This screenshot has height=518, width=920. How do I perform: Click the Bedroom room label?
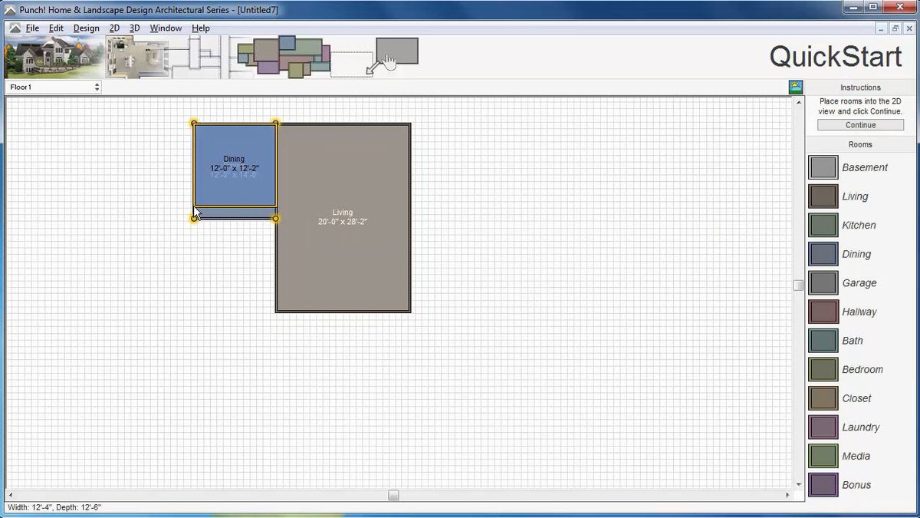tap(863, 369)
